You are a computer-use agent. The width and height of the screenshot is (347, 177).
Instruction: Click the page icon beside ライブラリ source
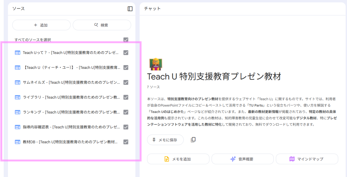[x=18, y=97]
